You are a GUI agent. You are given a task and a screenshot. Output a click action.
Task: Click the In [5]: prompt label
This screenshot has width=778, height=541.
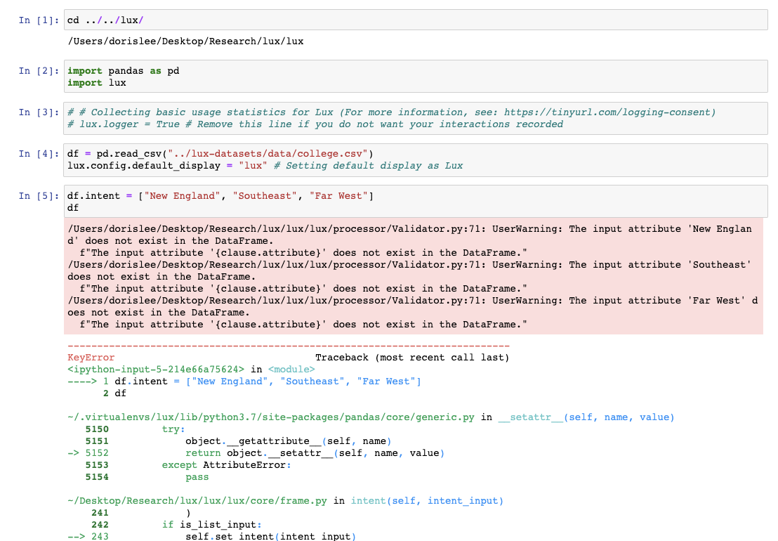click(x=39, y=196)
